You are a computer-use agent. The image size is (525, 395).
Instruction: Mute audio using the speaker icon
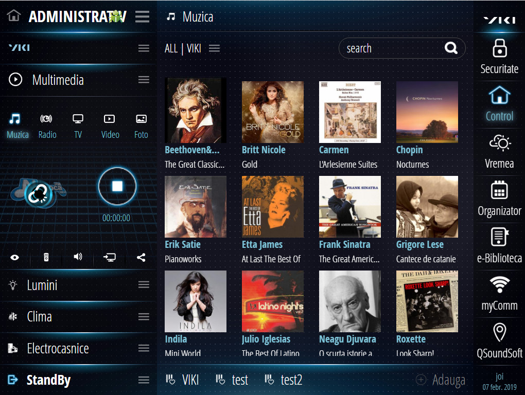pyautogui.click(x=78, y=257)
